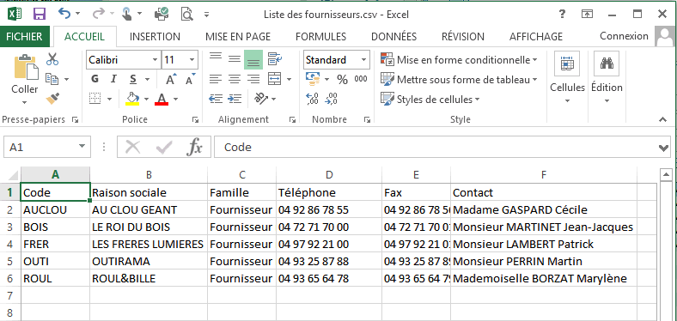Remove a decimal place
Viewport: 677px width, 321px height.
(x=331, y=100)
